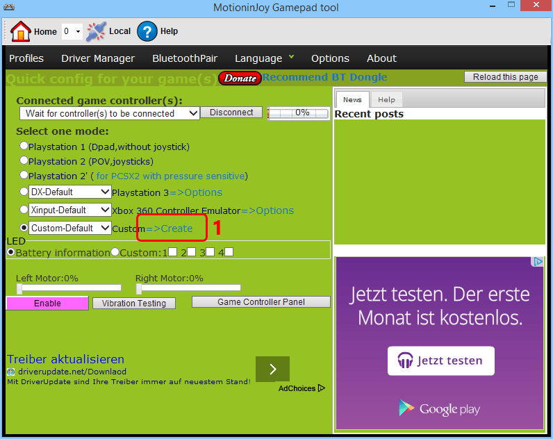Click Xbox 360 Emulator =>Options link
Image resolution: width=553 pixels, height=439 pixels.
click(267, 210)
